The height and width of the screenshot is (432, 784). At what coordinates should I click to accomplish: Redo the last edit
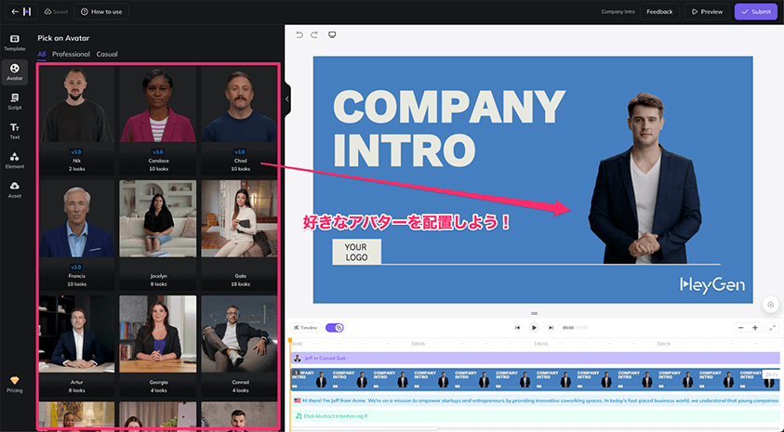pos(314,34)
